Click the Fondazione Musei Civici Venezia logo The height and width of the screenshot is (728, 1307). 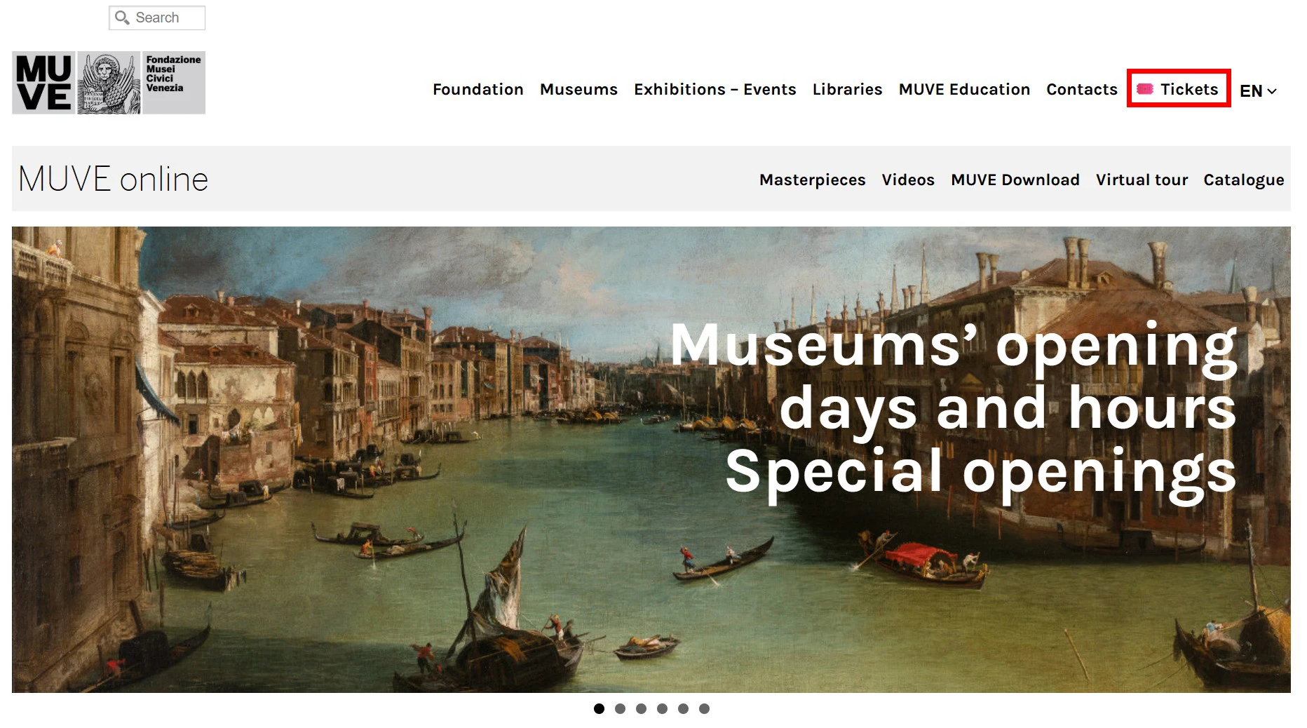click(174, 83)
